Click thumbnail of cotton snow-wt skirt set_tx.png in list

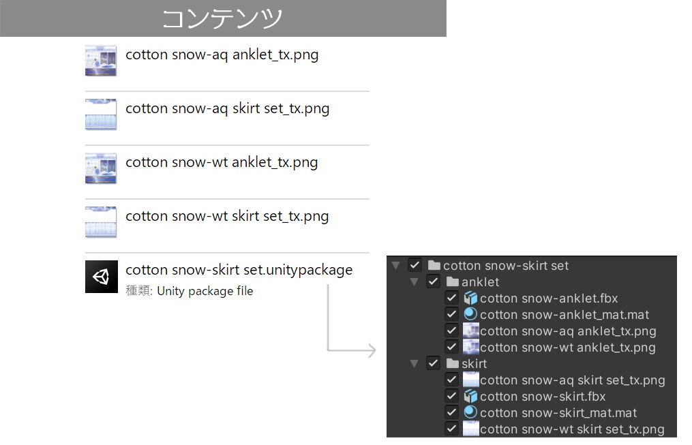(101, 222)
